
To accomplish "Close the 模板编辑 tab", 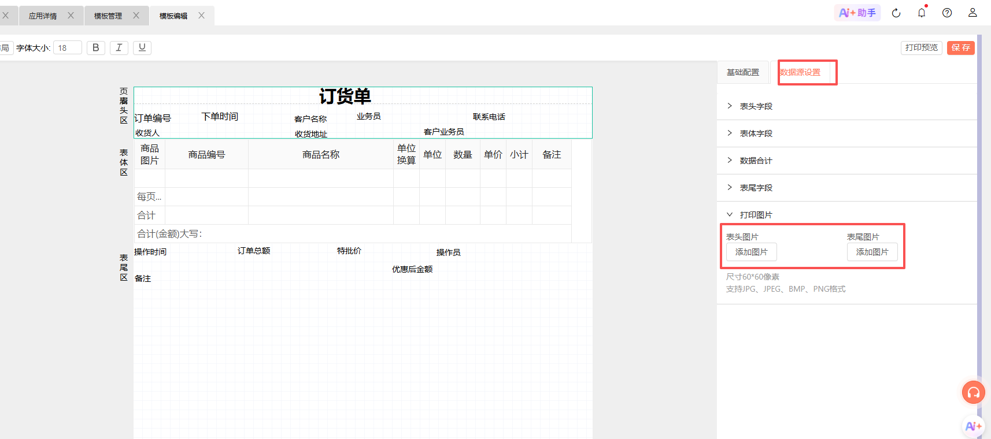I will tap(201, 16).
